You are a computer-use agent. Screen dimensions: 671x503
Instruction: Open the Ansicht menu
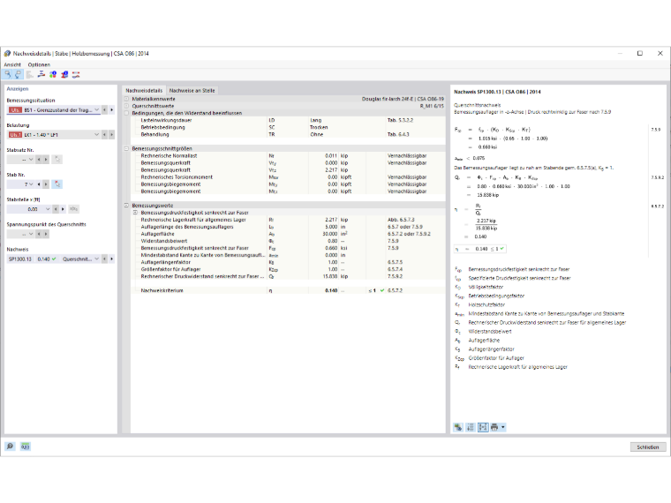(x=12, y=64)
